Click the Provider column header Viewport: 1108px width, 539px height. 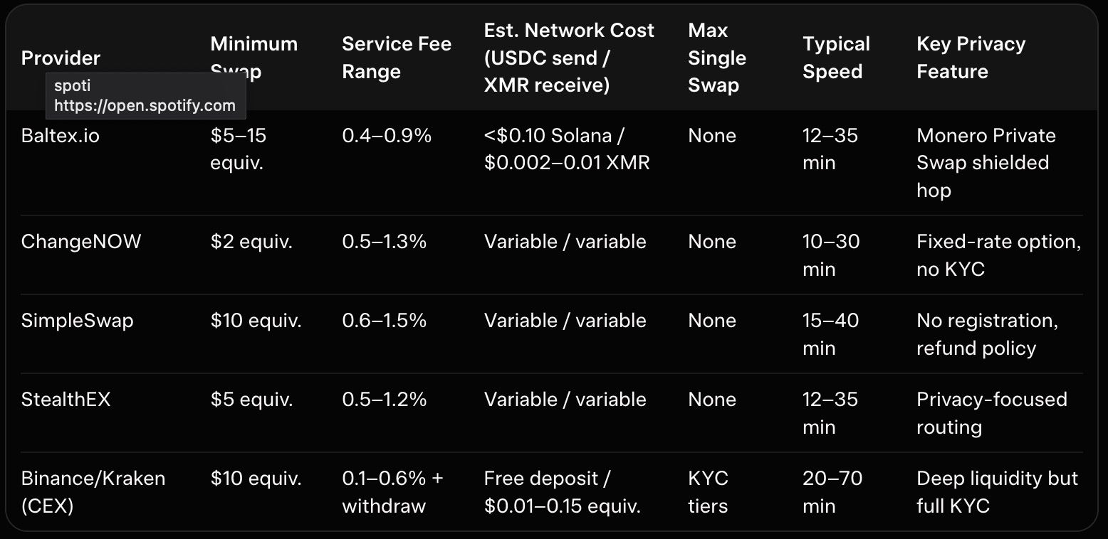click(61, 58)
